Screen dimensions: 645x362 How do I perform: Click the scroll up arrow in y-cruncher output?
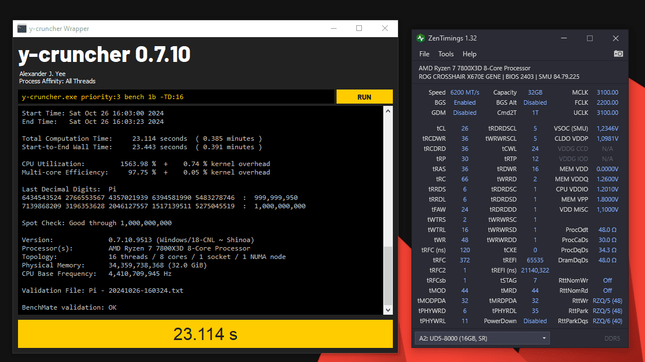[388, 111]
